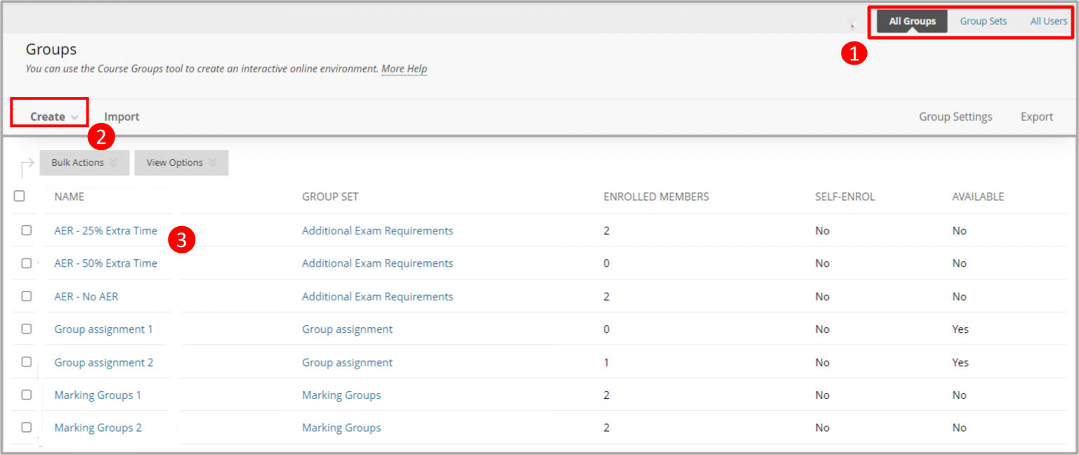Switch to the All Users tab
This screenshot has height=455, width=1079.
pyautogui.click(x=1048, y=20)
